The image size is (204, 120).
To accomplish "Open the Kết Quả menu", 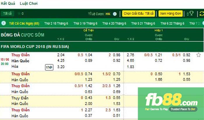I will [x=8, y=4].
